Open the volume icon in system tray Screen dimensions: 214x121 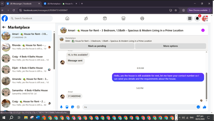coord(183,118)
